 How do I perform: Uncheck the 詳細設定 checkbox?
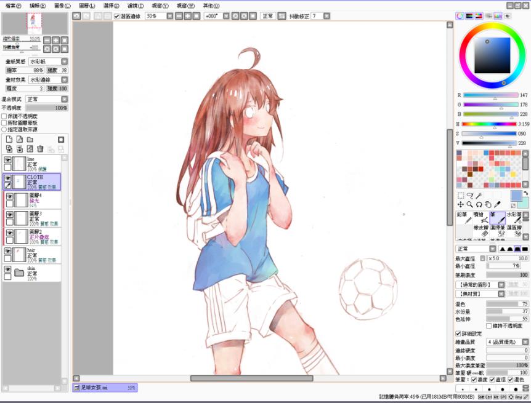(458, 333)
